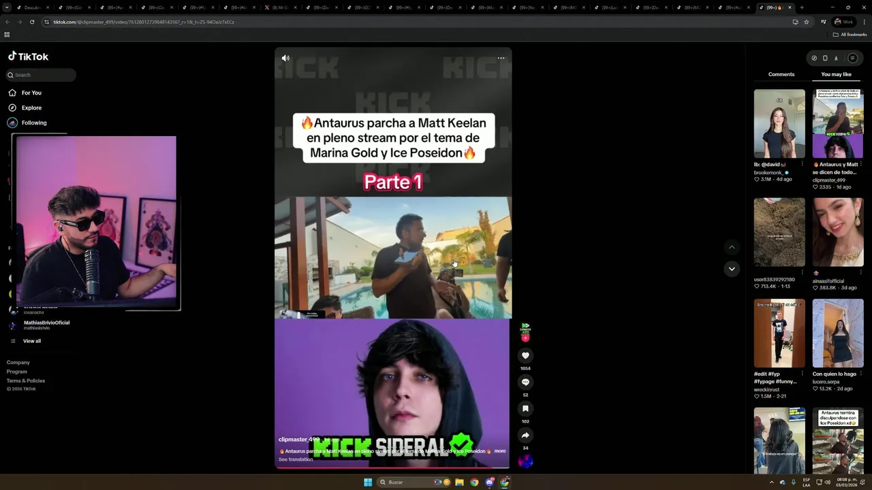872x490 pixels.
Task: Open Con quien lo hago video thumbnail
Action: pyautogui.click(x=838, y=333)
